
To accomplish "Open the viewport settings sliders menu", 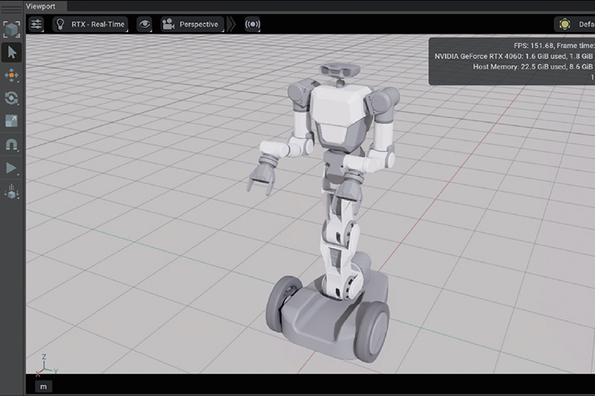I will tap(36, 24).
